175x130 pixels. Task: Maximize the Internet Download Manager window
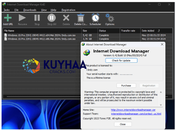pyautogui.click(x=159, y=5)
